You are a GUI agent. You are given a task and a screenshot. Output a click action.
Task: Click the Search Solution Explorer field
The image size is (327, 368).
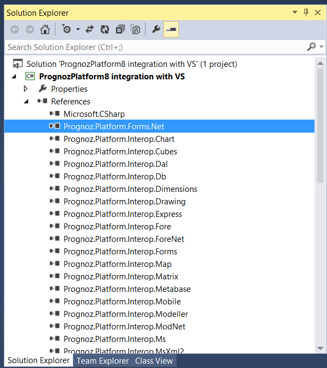tap(156, 47)
